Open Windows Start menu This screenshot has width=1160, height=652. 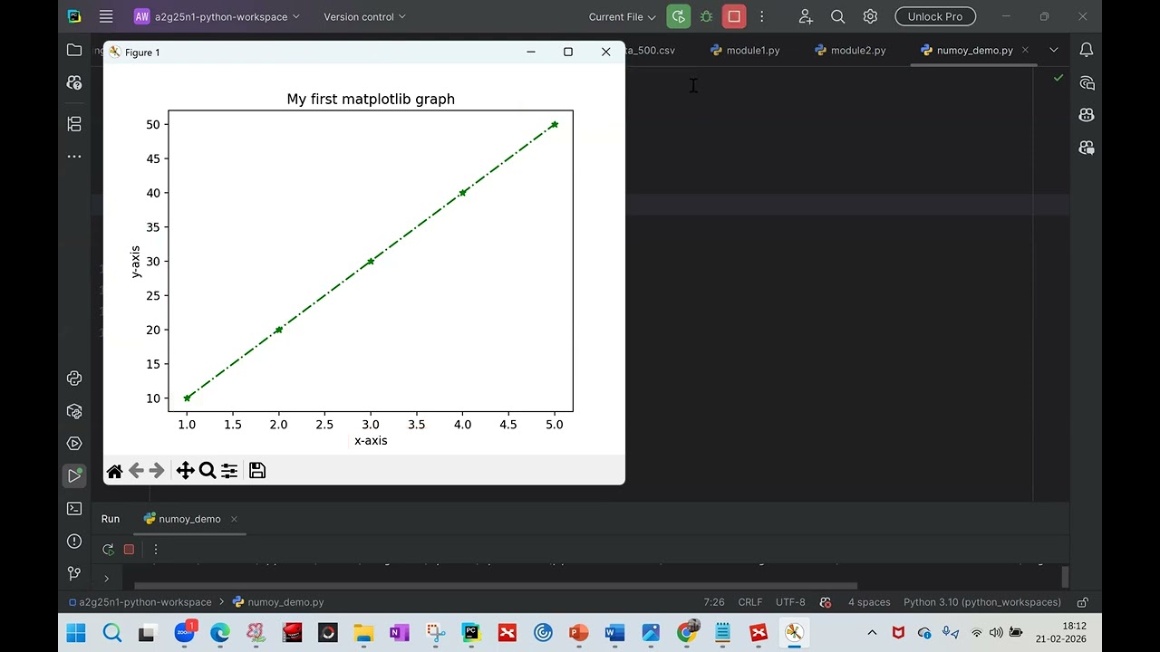[x=76, y=633]
